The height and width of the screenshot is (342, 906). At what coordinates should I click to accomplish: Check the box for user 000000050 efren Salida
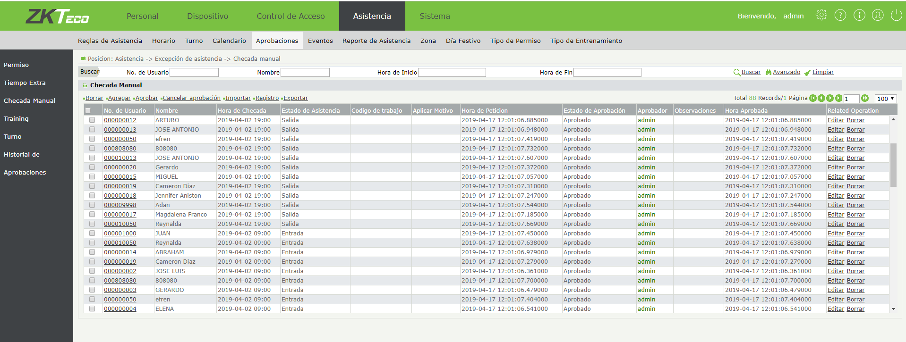(92, 139)
